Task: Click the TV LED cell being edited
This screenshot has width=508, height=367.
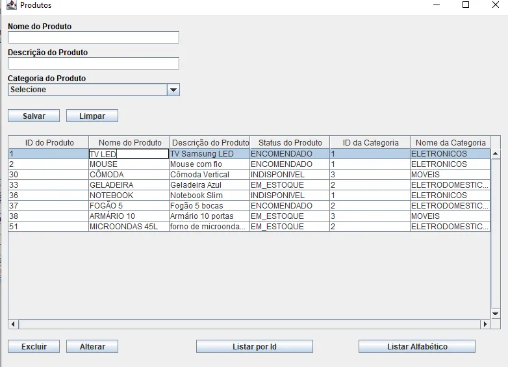Action: click(129, 154)
